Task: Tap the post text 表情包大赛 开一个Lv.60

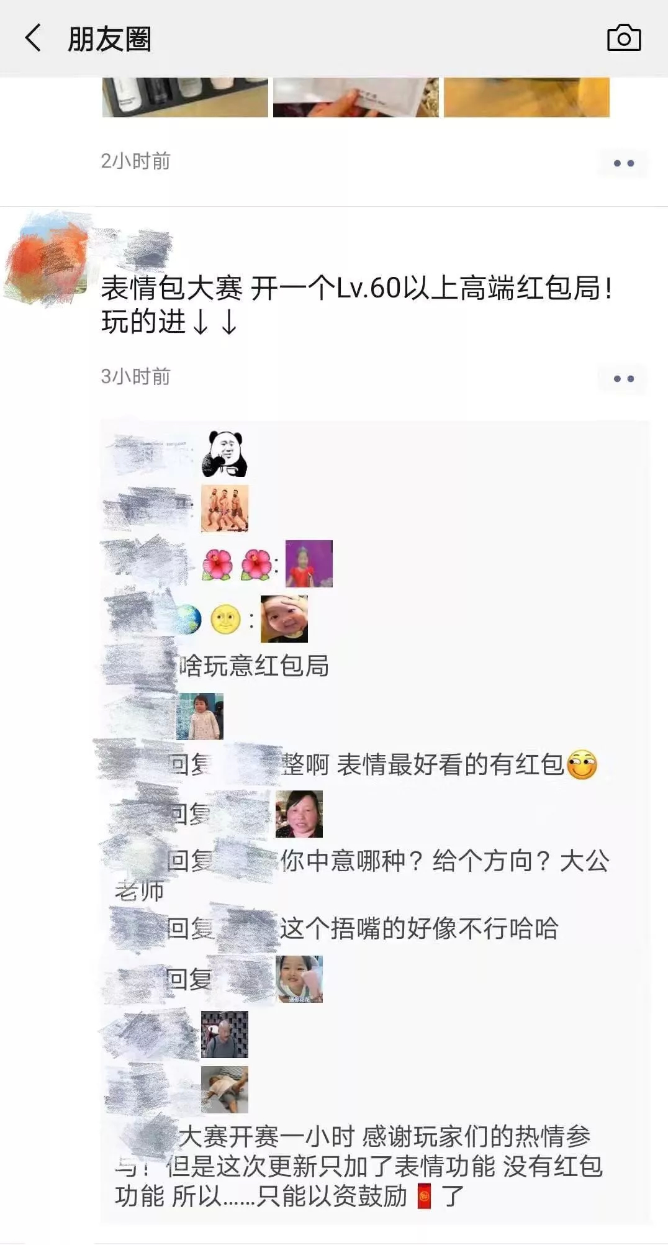Action: (250, 288)
